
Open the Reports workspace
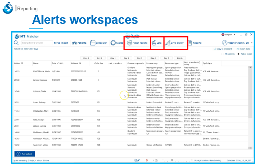point(194,43)
